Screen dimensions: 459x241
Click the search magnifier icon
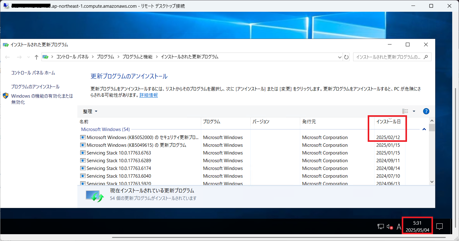click(426, 57)
